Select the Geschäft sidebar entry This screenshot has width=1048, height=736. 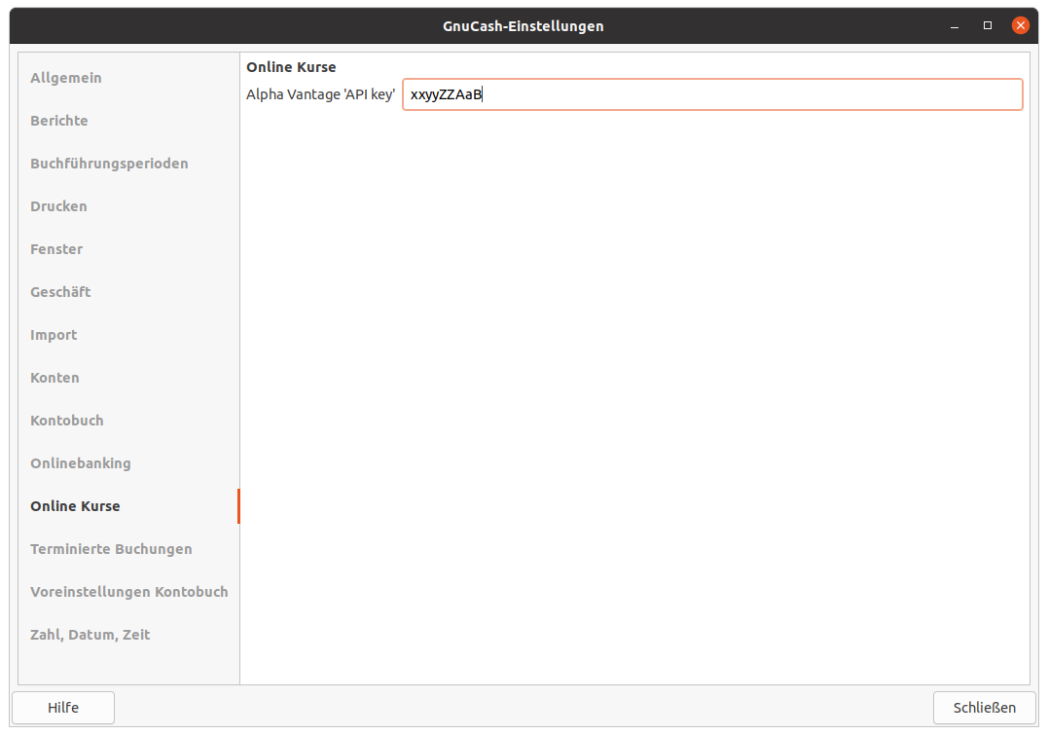tap(60, 292)
